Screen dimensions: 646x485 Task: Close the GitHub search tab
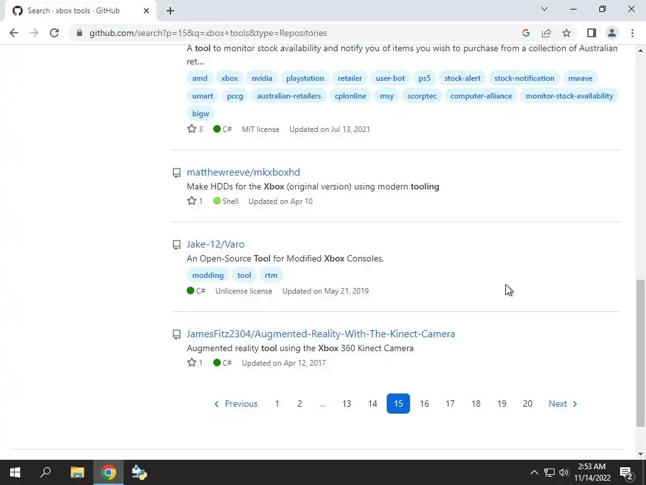coord(146,11)
